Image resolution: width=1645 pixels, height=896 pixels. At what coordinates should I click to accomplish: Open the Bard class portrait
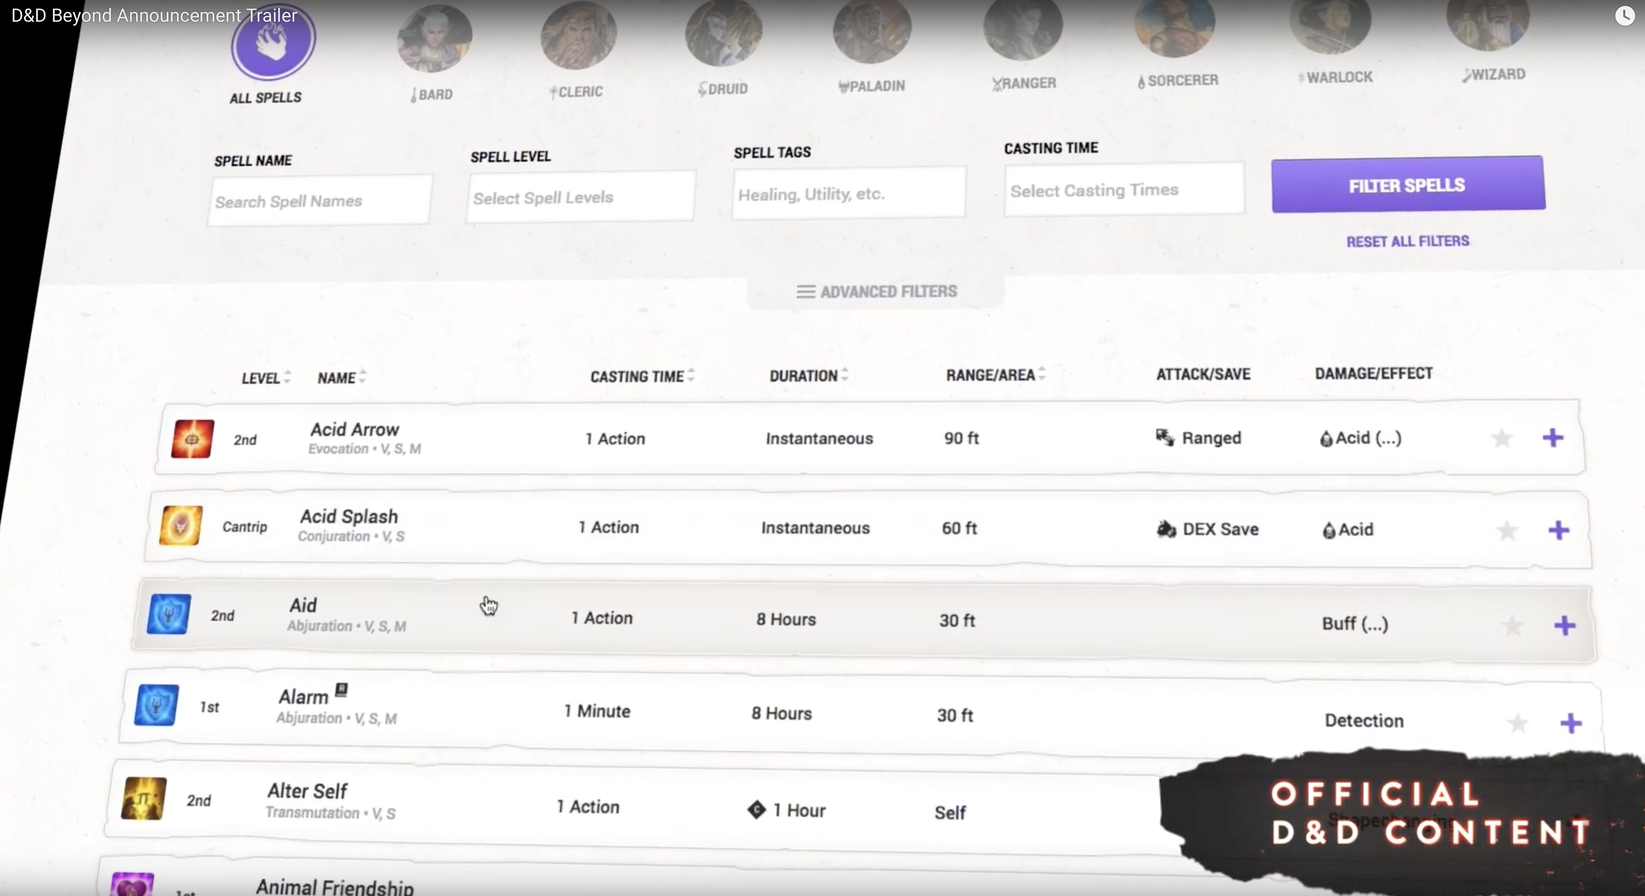pyautogui.click(x=434, y=38)
